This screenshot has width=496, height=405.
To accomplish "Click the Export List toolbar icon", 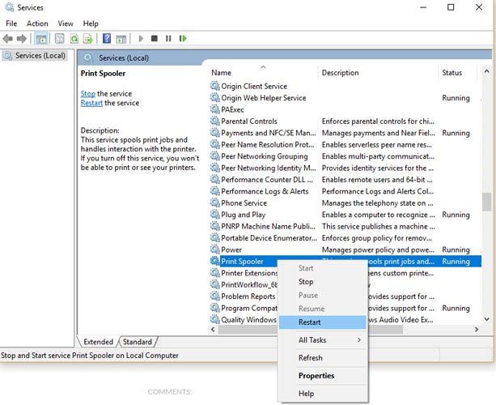I will pyautogui.click(x=88, y=38).
